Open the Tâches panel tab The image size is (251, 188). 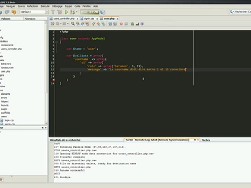[x=206, y=140]
